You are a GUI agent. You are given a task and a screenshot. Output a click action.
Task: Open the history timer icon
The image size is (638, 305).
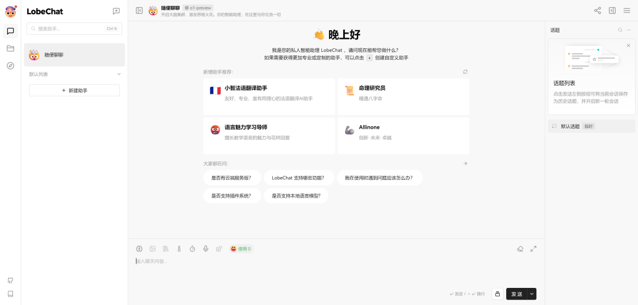pyautogui.click(x=193, y=249)
